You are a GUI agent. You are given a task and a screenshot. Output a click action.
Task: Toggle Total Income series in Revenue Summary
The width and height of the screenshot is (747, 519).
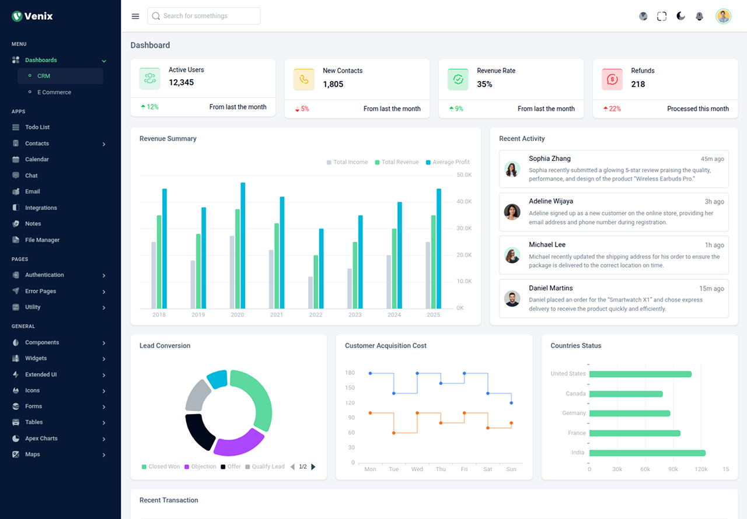[x=347, y=162]
